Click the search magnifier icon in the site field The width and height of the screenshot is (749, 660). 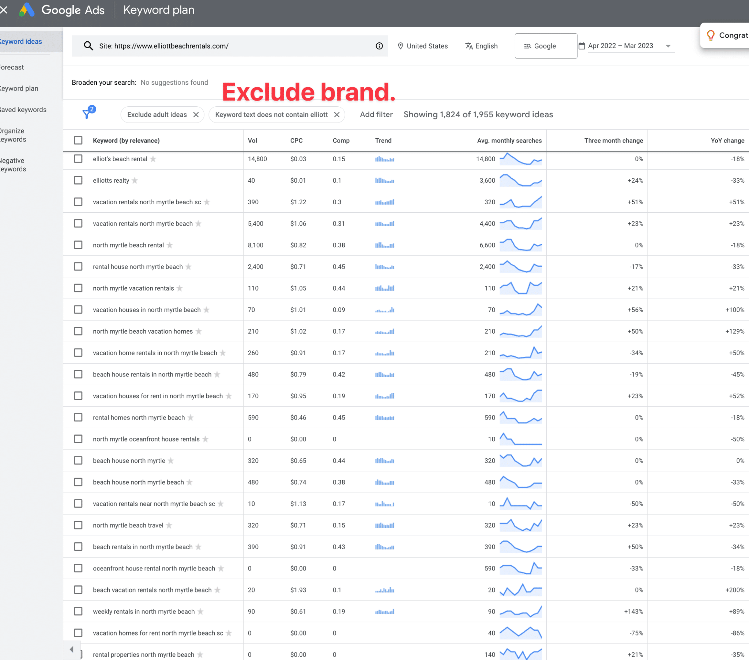coord(88,46)
